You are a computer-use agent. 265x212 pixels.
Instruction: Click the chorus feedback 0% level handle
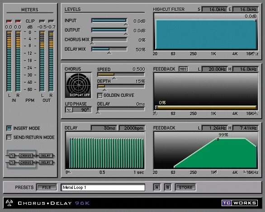pos(156,107)
